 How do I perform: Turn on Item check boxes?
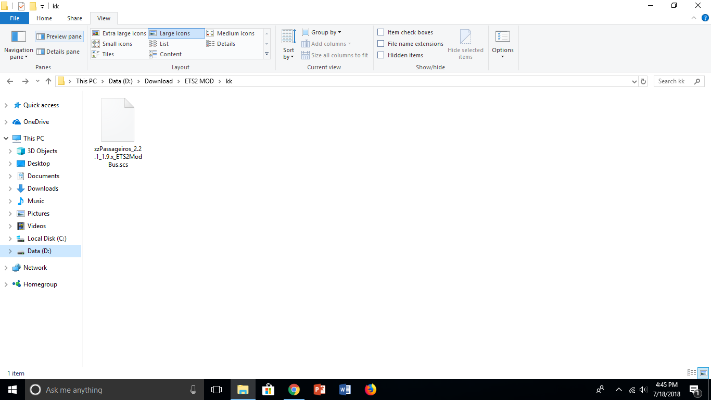pyautogui.click(x=380, y=32)
